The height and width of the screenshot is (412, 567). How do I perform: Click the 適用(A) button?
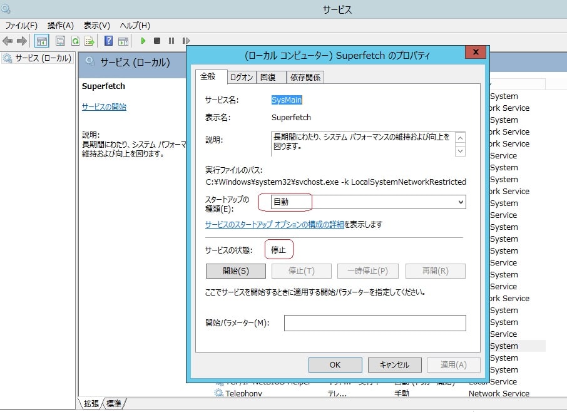point(454,365)
